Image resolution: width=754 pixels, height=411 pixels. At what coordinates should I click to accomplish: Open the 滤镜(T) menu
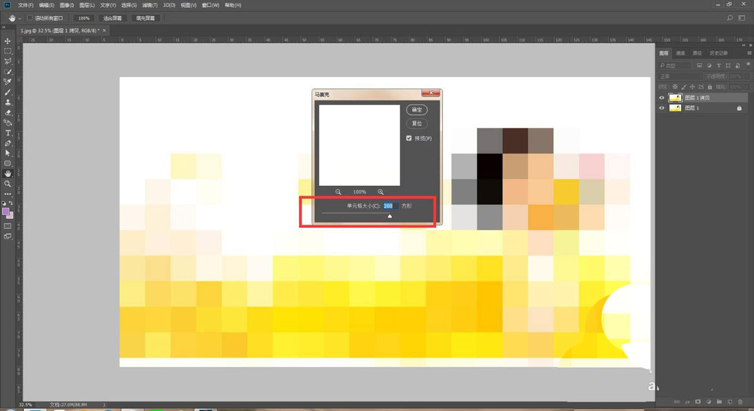(x=151, y=5)
